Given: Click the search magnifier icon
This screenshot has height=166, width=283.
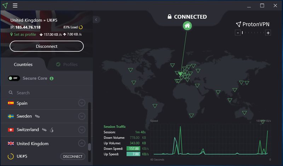Looking at the screenshot, I should pyautogui.click(x=11, y=92).
